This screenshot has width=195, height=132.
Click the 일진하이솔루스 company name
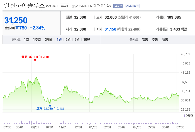(24, 6)
